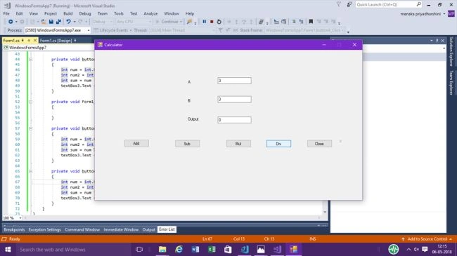Pin the Form1.cs tab
457x256 pixels.
pos(29,40)
